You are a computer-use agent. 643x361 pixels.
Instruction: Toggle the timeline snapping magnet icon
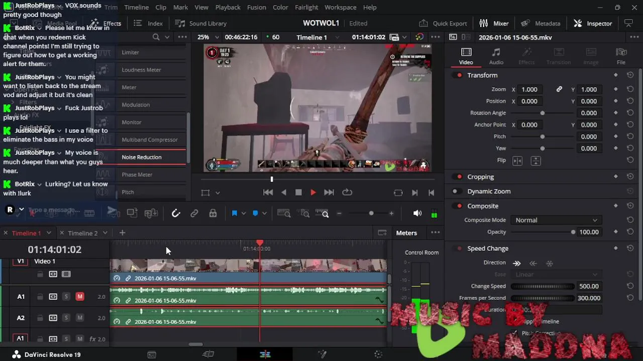[x=176, y=213]
